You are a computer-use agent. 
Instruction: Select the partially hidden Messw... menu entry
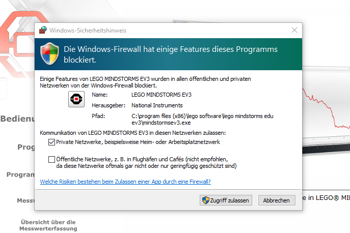click(25, 200)
